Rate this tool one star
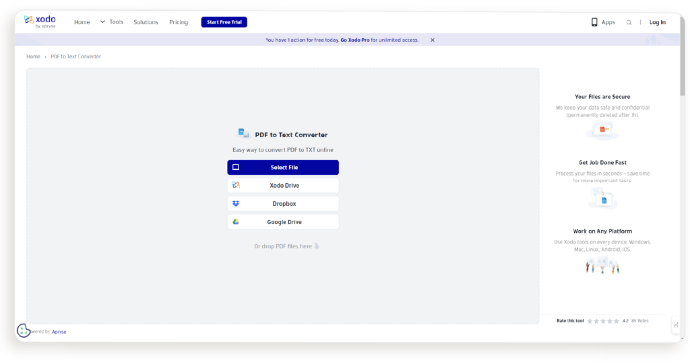 pos(590,321)
